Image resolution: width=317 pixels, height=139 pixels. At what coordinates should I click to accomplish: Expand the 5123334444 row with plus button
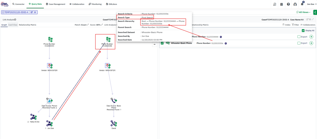(x=311, y=37)
